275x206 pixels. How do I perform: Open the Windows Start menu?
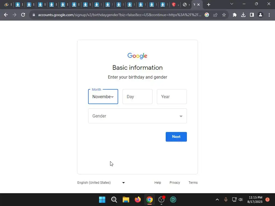pos(102,200)
